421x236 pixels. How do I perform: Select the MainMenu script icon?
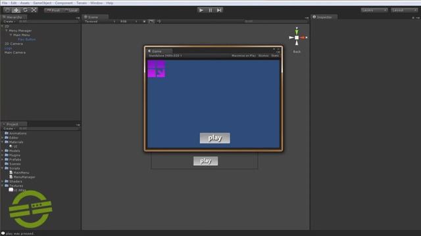point(11,172)
